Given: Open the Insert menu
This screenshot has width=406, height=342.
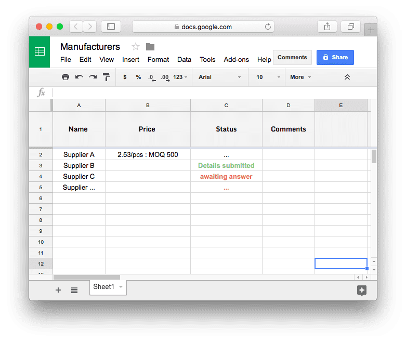Looking at the screenshot, I should click(130, 60).
